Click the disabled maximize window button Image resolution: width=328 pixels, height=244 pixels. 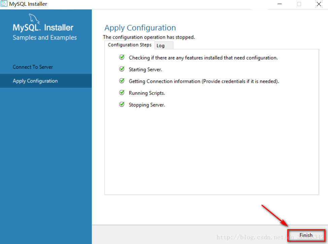coord(299,4)
